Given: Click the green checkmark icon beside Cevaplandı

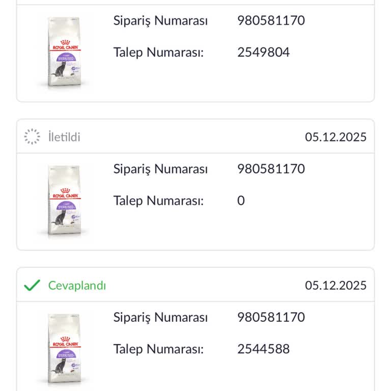Looking at the screenshot, I should 32,285.
